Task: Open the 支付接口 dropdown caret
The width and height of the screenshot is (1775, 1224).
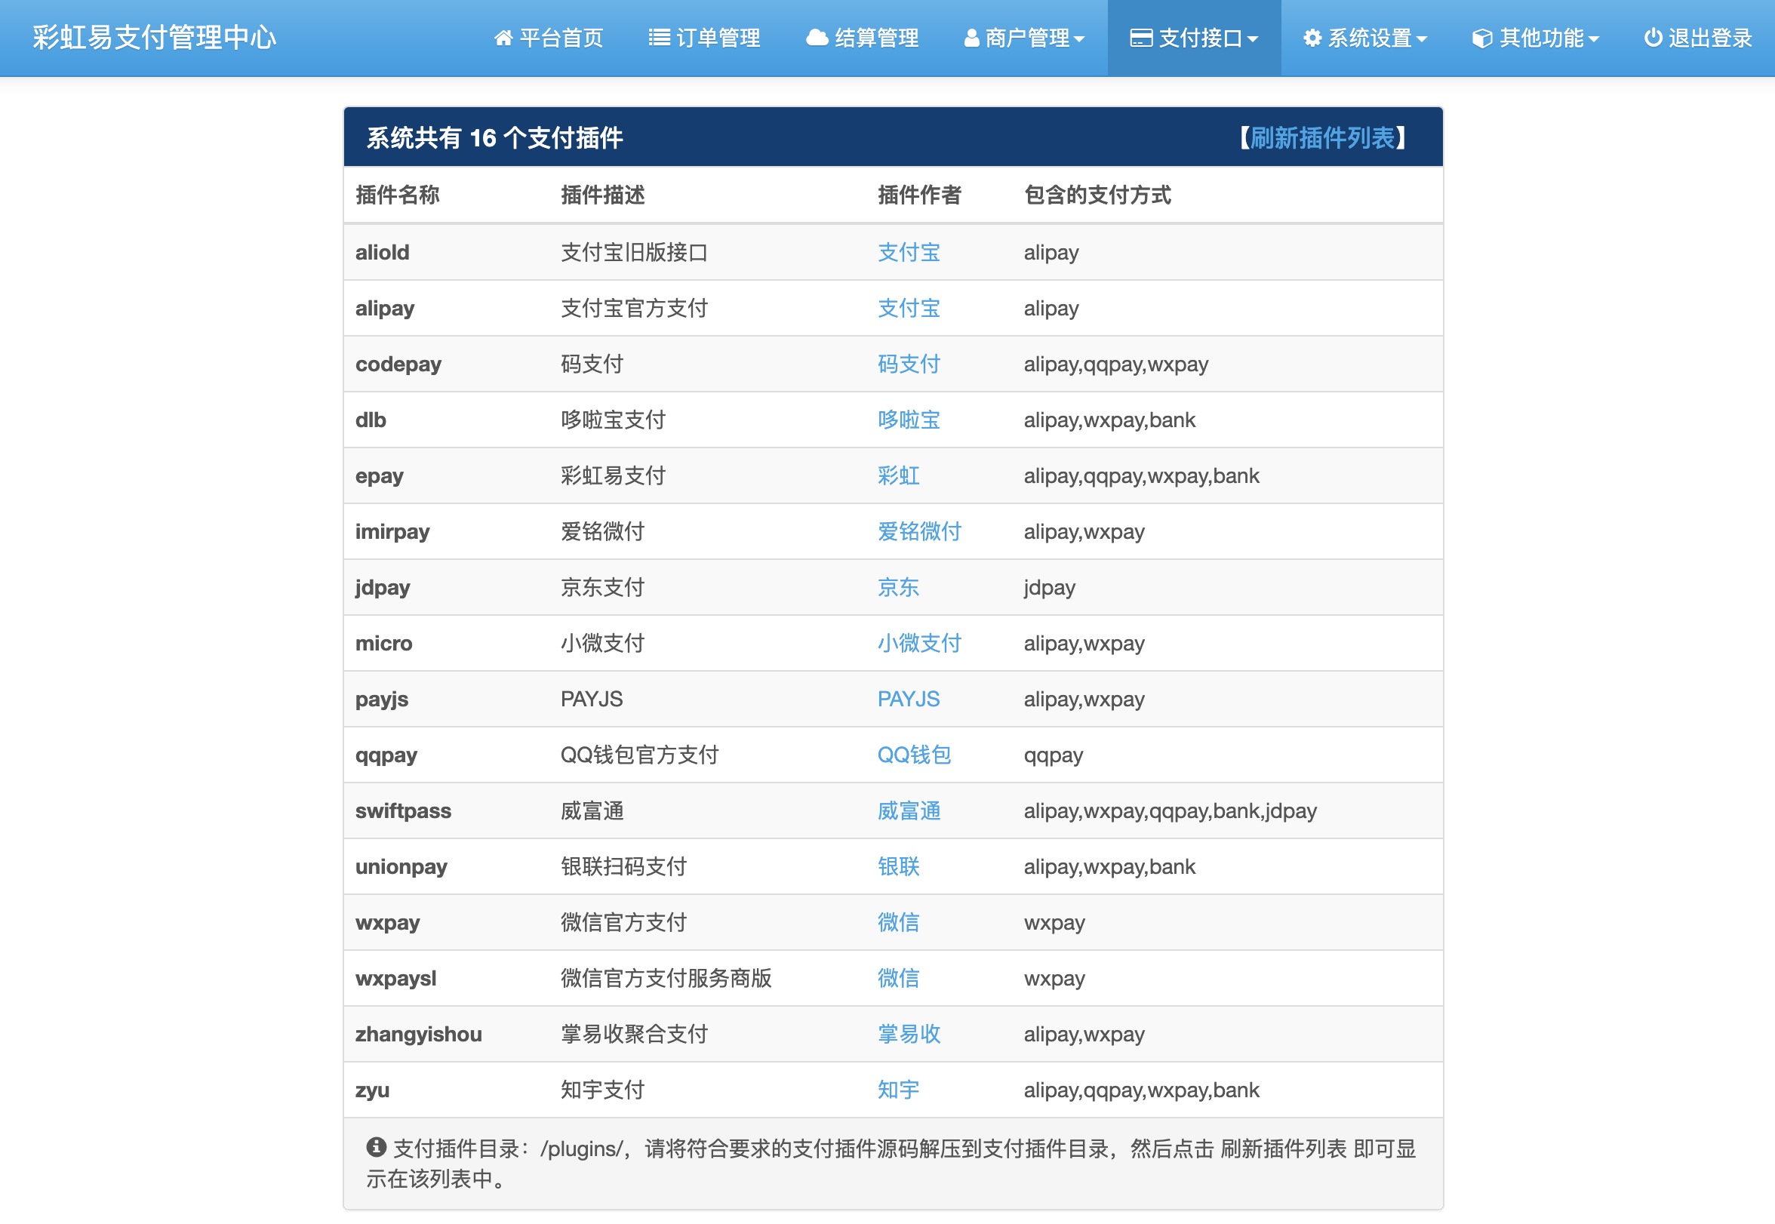Action: tap(1253, 39)
